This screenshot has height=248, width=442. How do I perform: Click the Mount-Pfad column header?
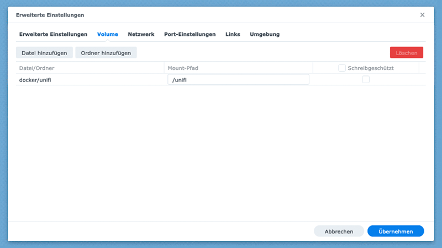click(183, 68)
